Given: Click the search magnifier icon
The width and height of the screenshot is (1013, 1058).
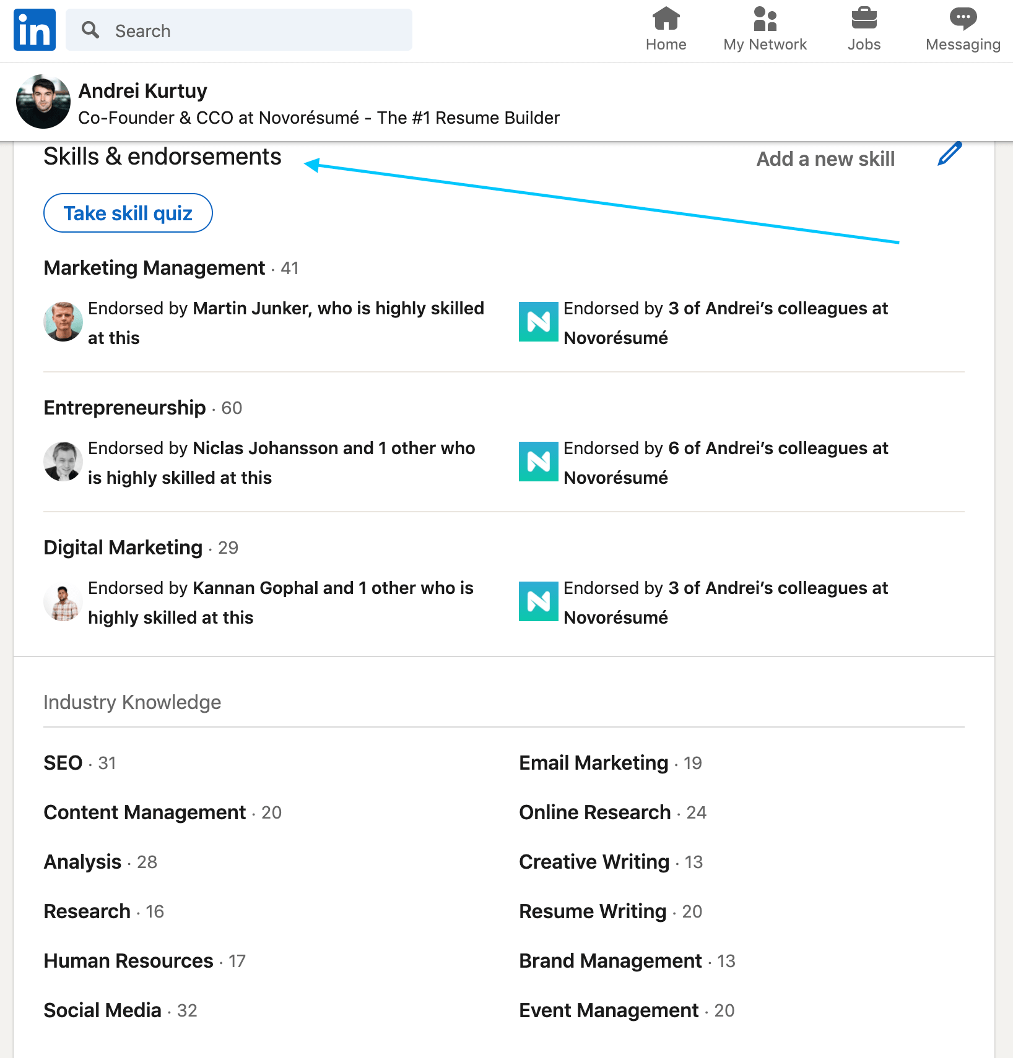Looking at the screenshot, I should pyautogui.click(x=90, y=30).
